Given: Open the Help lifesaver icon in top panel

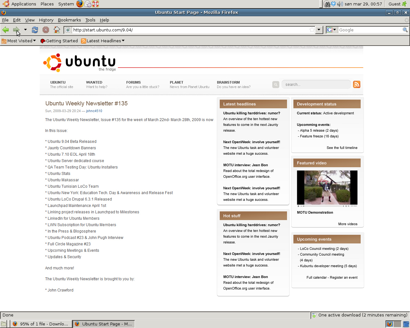Looking at the screenshot, I should [x=95, y=4].
